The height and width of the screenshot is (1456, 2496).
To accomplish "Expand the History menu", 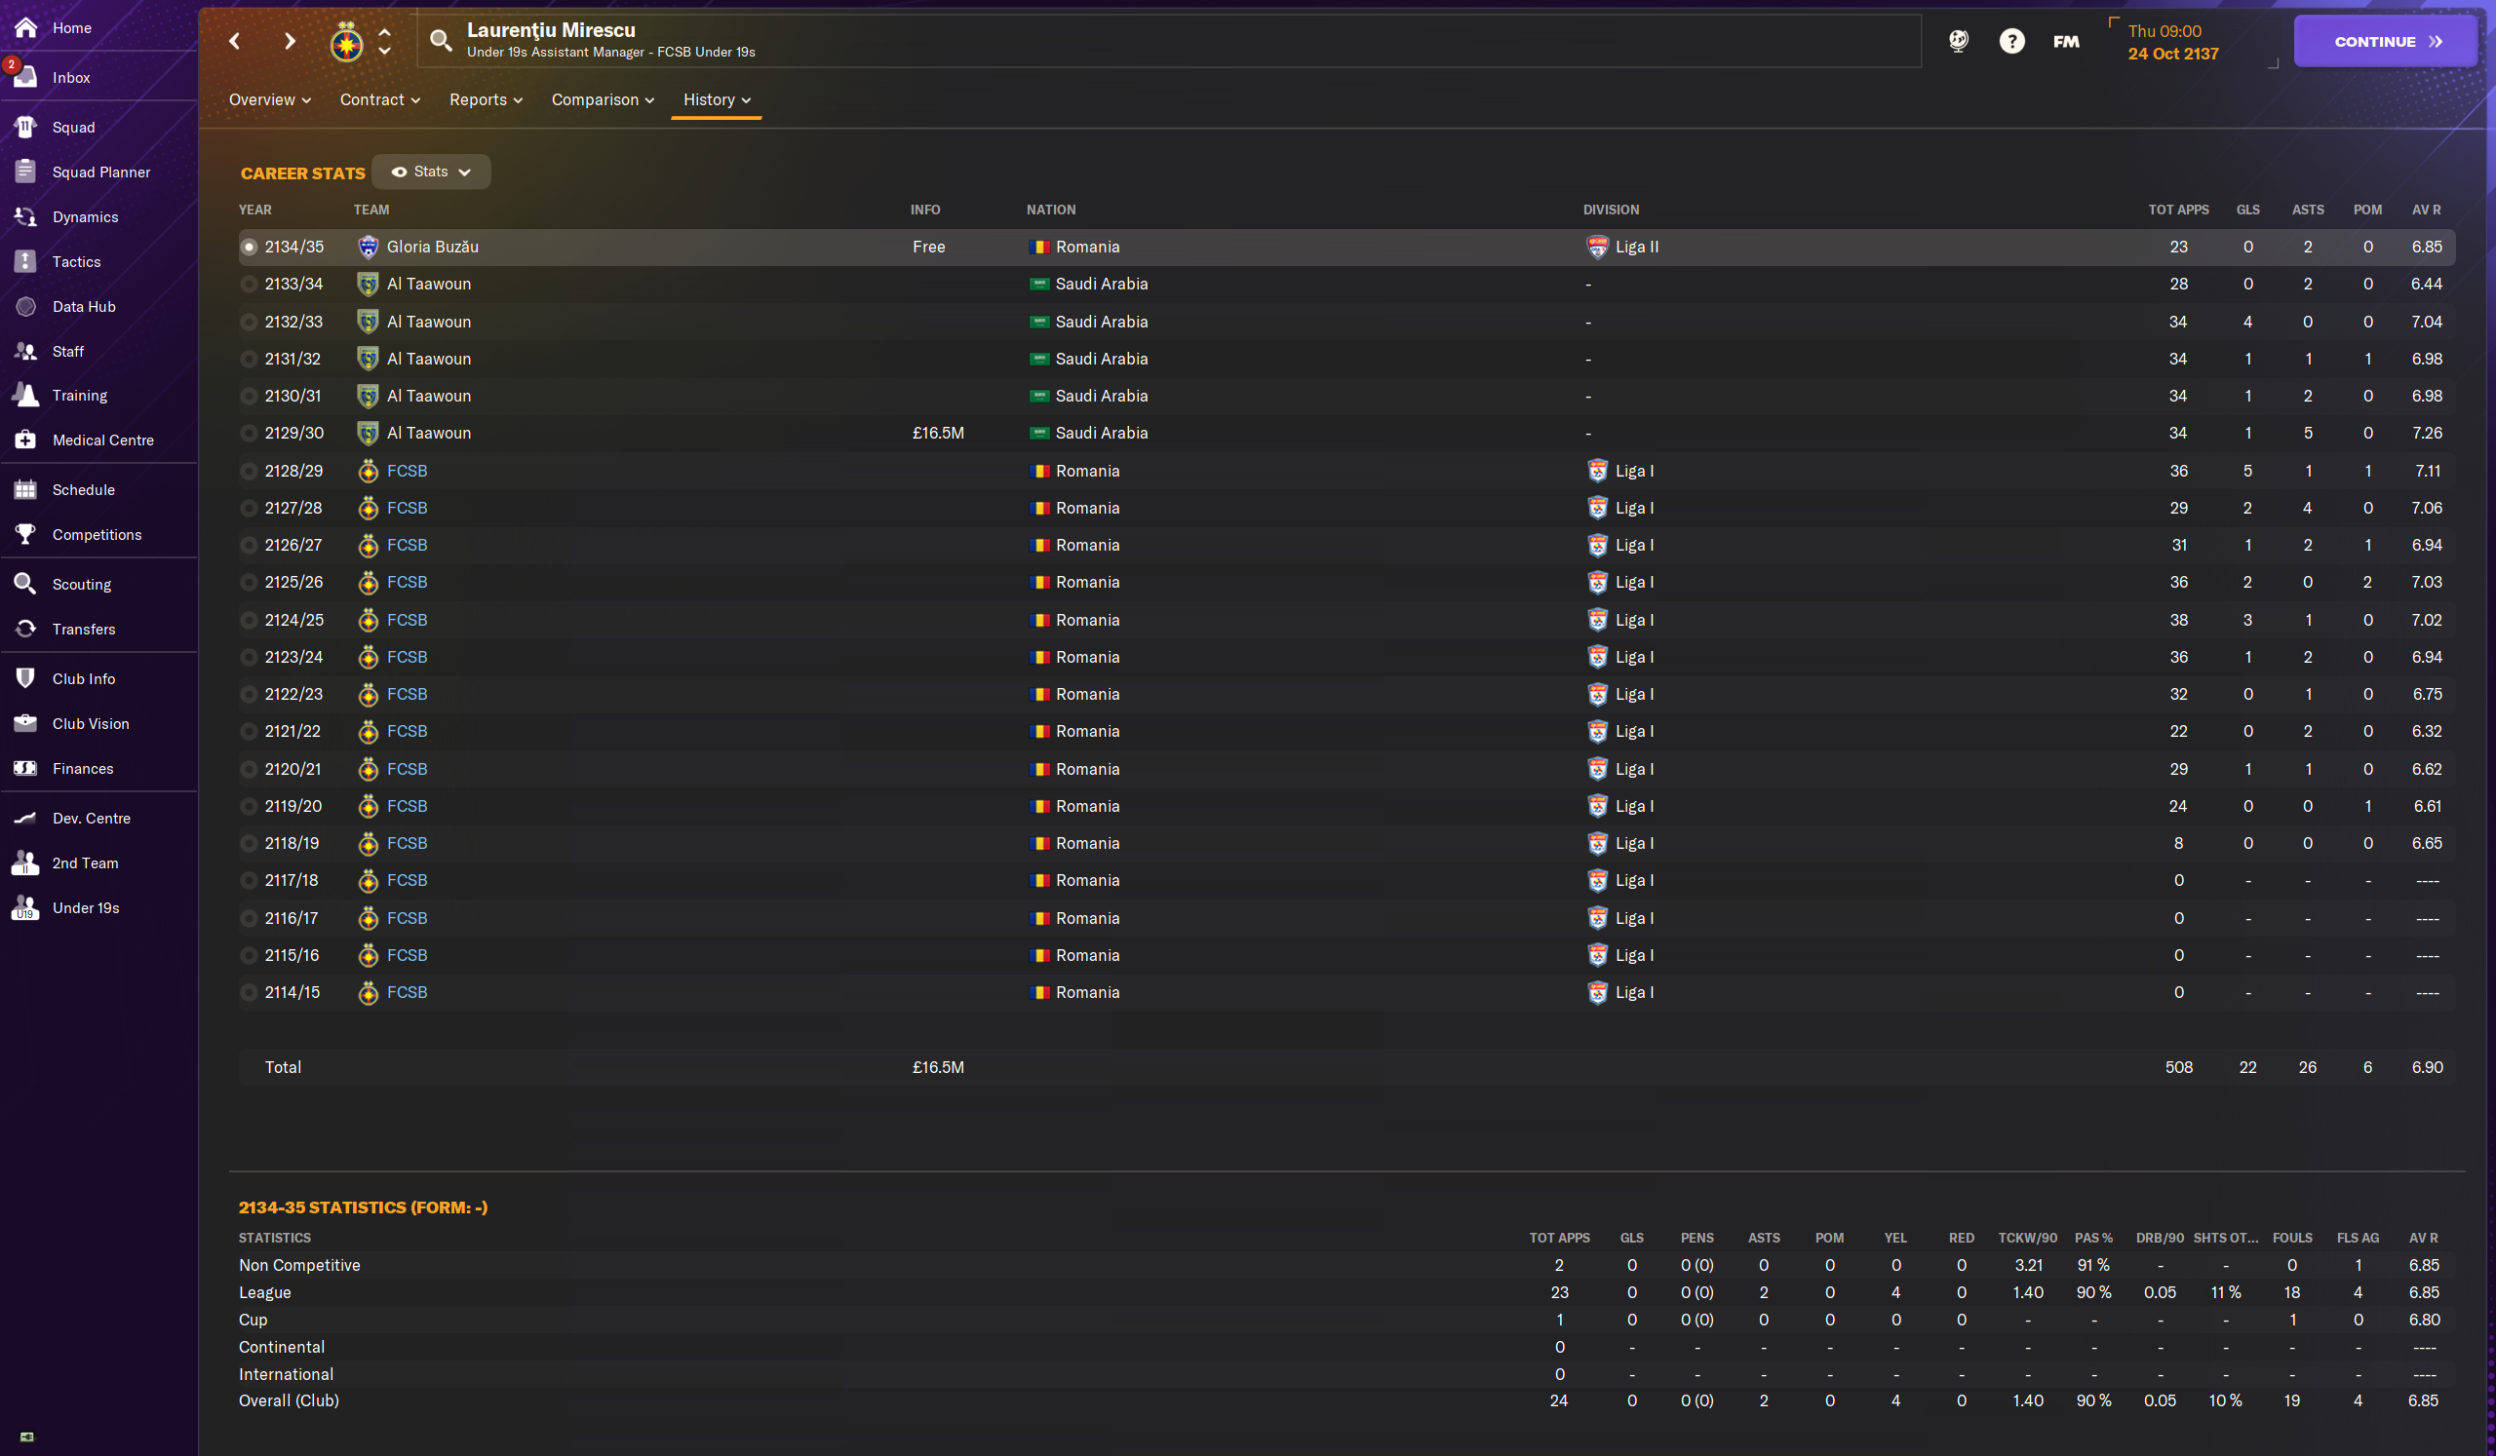I will pos(716,99).
